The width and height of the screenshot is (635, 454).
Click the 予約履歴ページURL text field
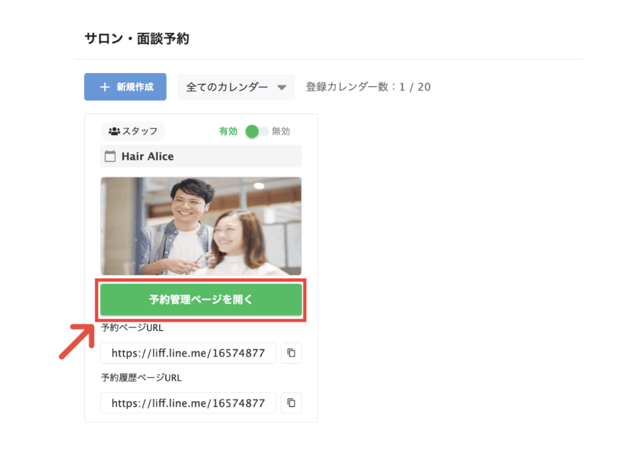[188, 403]
